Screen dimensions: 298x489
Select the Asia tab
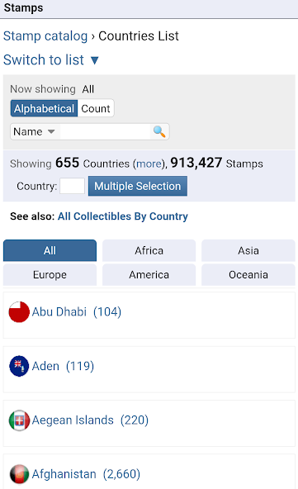coord(248,250)
